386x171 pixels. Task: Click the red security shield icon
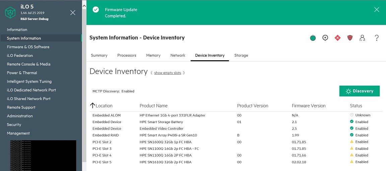point(350,38)
